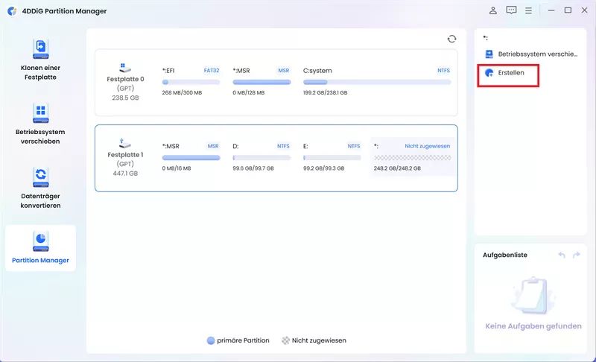Click the C:system usage bar
This screenshot has width=596, height=362.
pyautogui.click(x=377, y=82)
